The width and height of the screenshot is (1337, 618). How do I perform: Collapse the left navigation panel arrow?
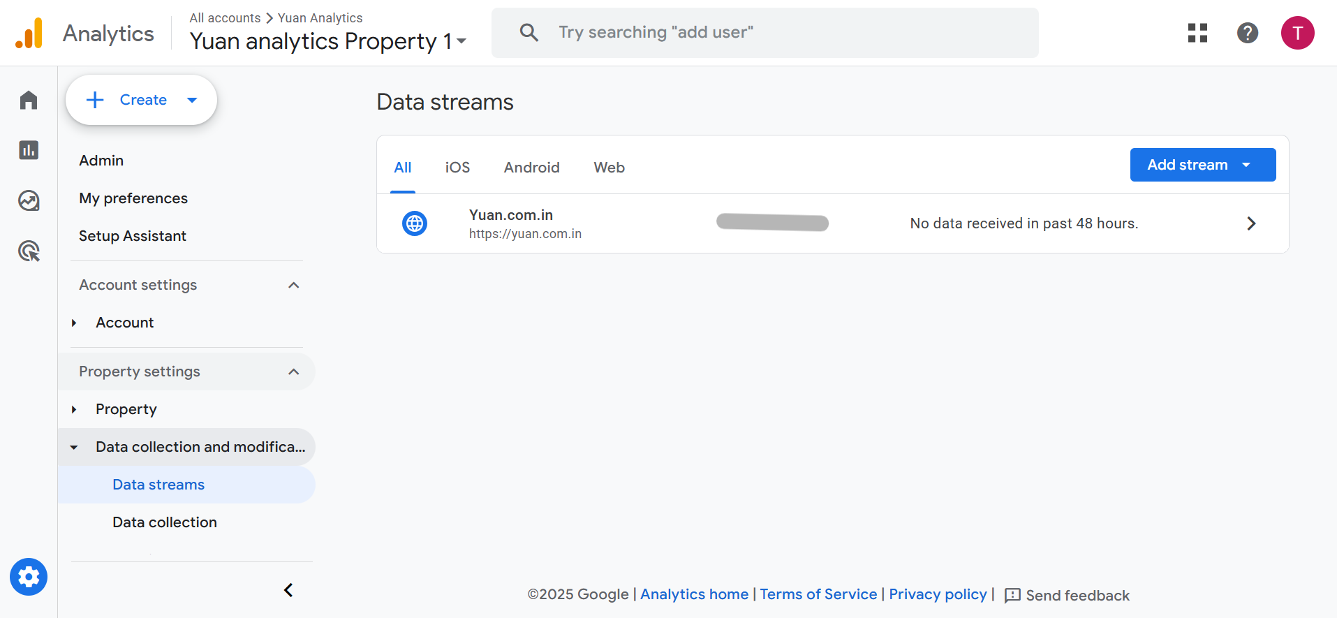[288, 590]
